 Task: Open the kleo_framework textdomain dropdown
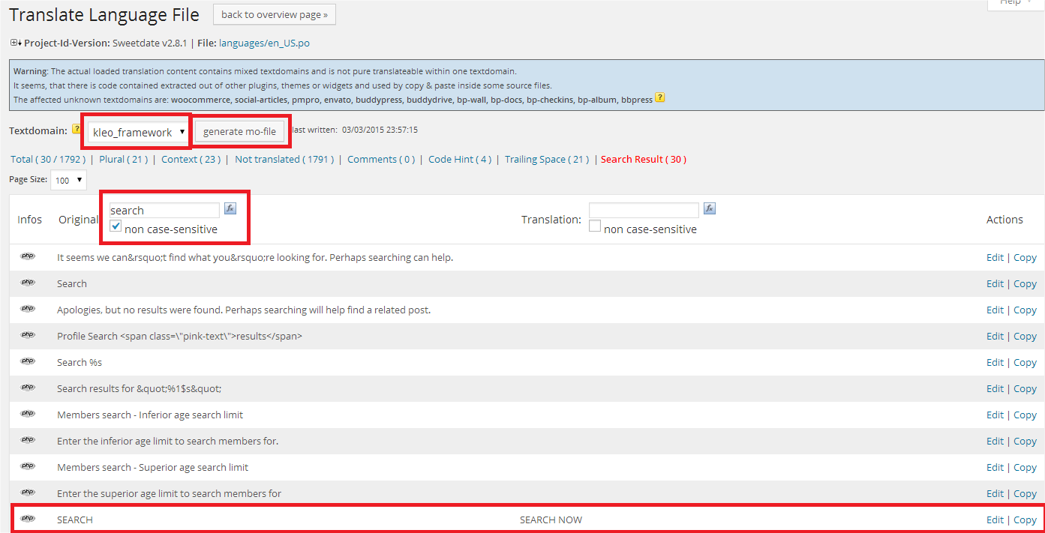(x=137, y=132)
